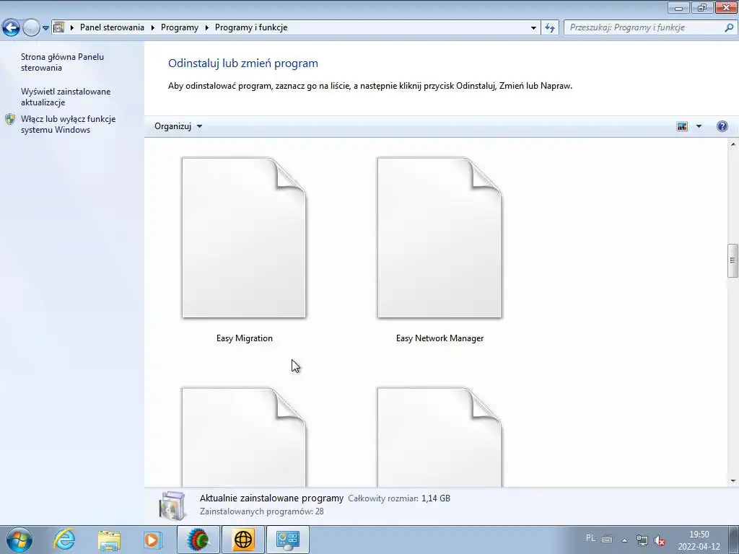739x554 pixels.
Task: Select the Panel sterowania breadcrumb
Action: (x=112, y=27)
